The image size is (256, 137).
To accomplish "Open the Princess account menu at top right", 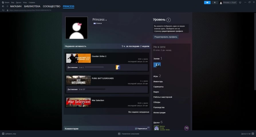I will (228, 3).
